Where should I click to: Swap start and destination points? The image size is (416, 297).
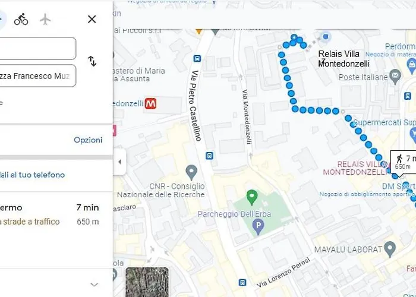pyautogui.click(x=92, y=61)
